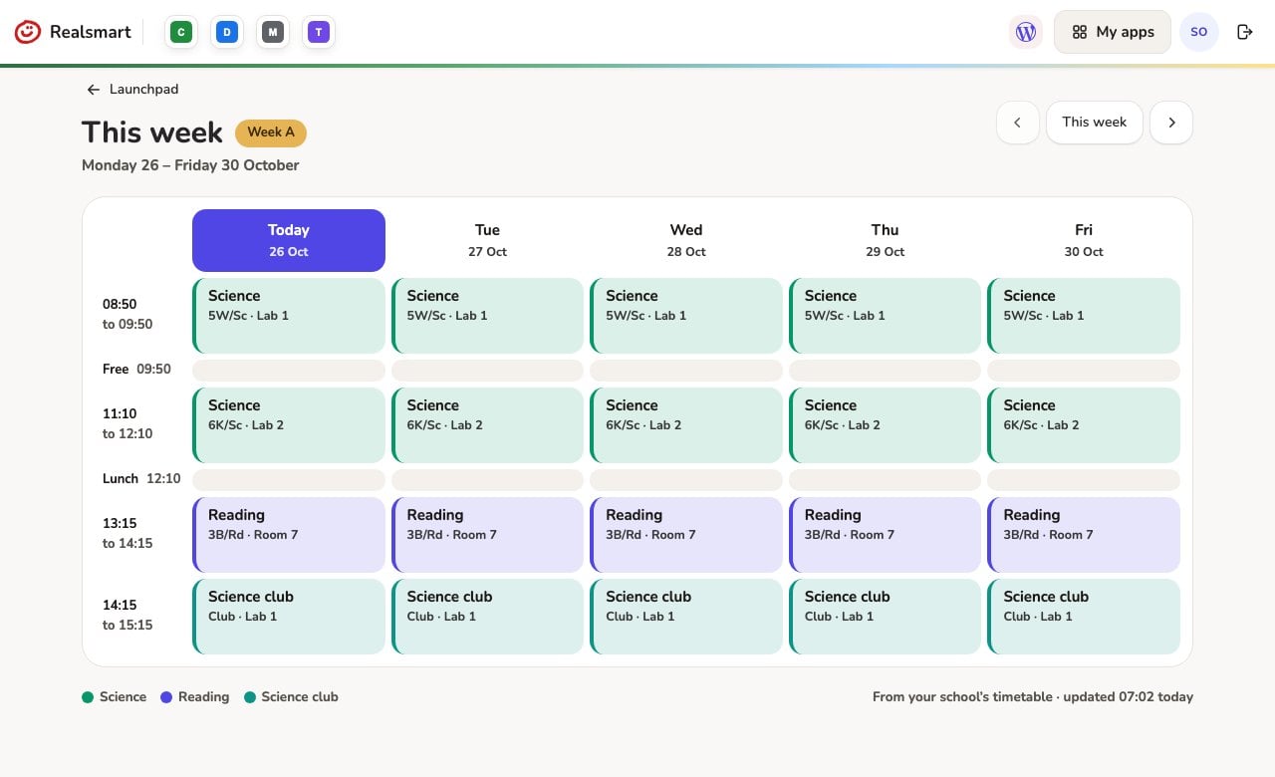The image size is (1275, 777).
Task: Select the Thu 29 Oct column
Action: point(885,240)
